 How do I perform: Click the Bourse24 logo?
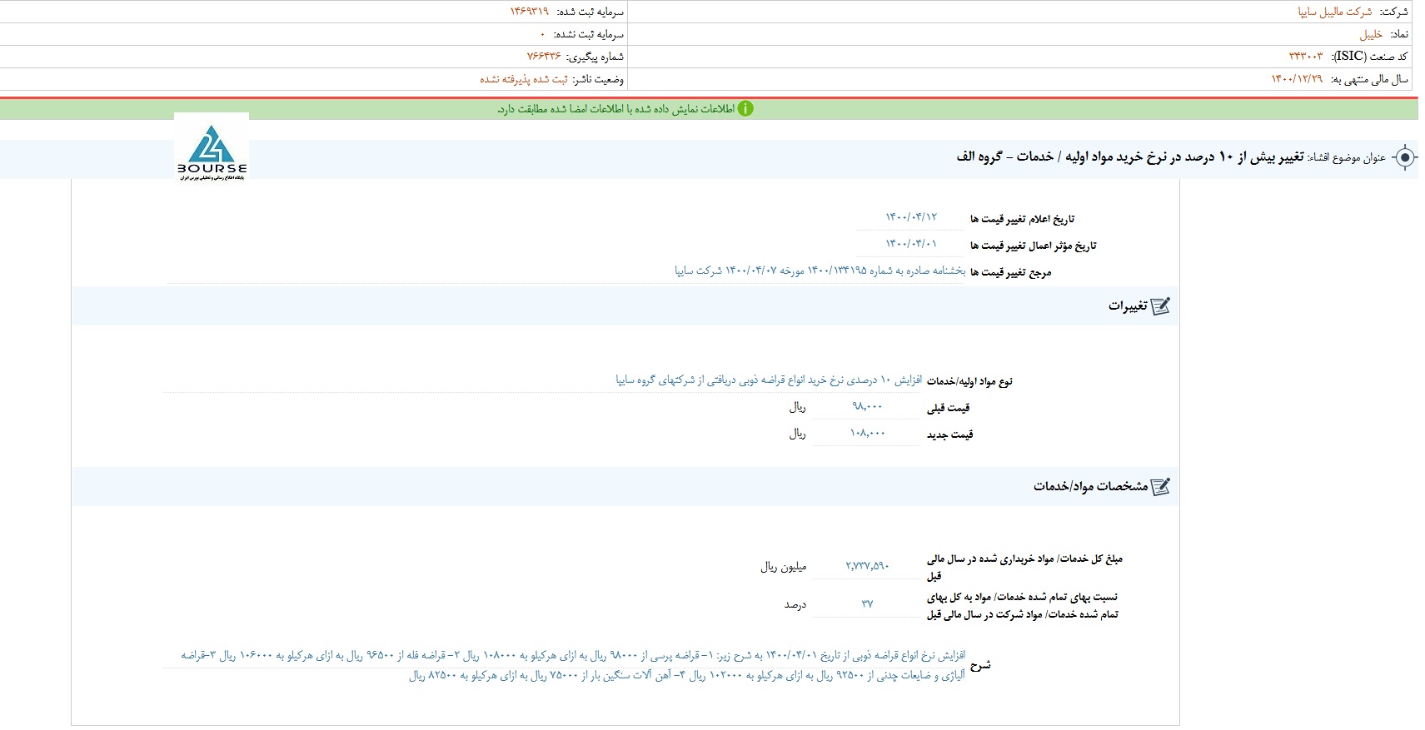tap(212, 148)
